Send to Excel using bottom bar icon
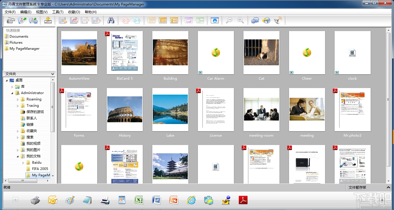Screen dimensions: 394x210 point(139,200)
